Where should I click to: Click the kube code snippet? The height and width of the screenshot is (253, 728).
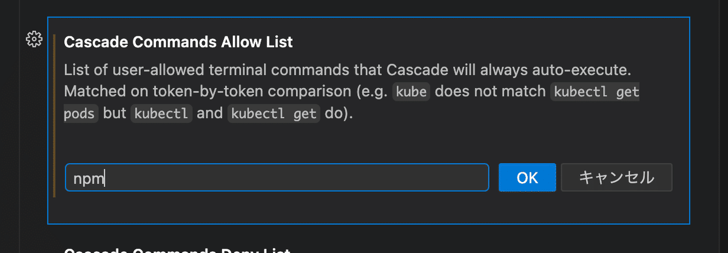pos(411,92)
